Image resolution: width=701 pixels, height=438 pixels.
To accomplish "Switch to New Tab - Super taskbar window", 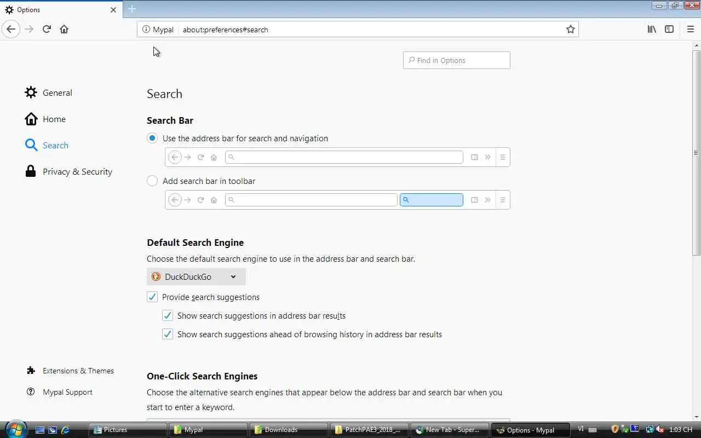I will [x=449, y=430].
